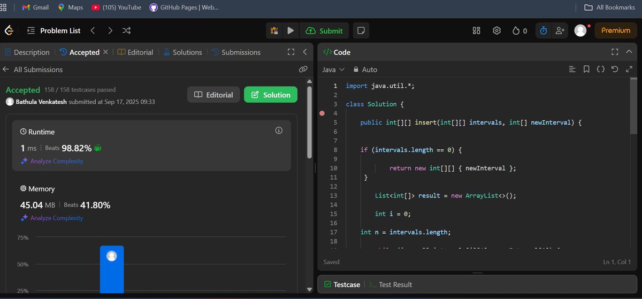
Task: Collapse the left panel chevron
Action: coord(305,52)
